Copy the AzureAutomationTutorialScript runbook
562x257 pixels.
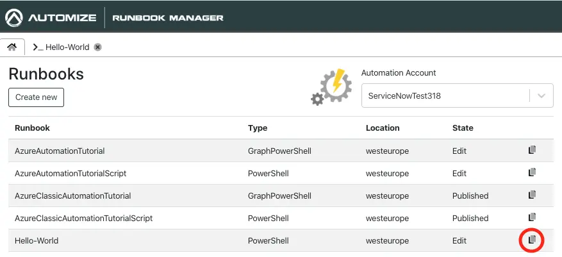click(x=532, y=172)
